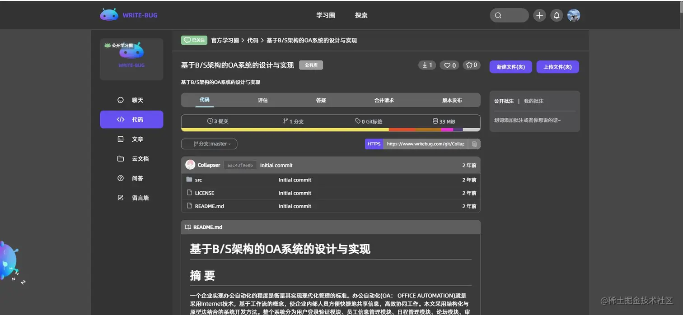Click Initial commit message in LICENSE row
This screenshot has width=683, height=315.
[295, 193]
